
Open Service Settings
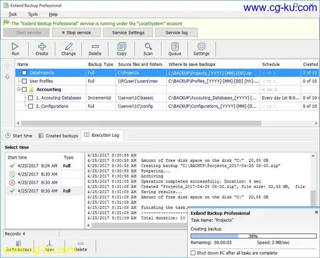coord(128,32)
